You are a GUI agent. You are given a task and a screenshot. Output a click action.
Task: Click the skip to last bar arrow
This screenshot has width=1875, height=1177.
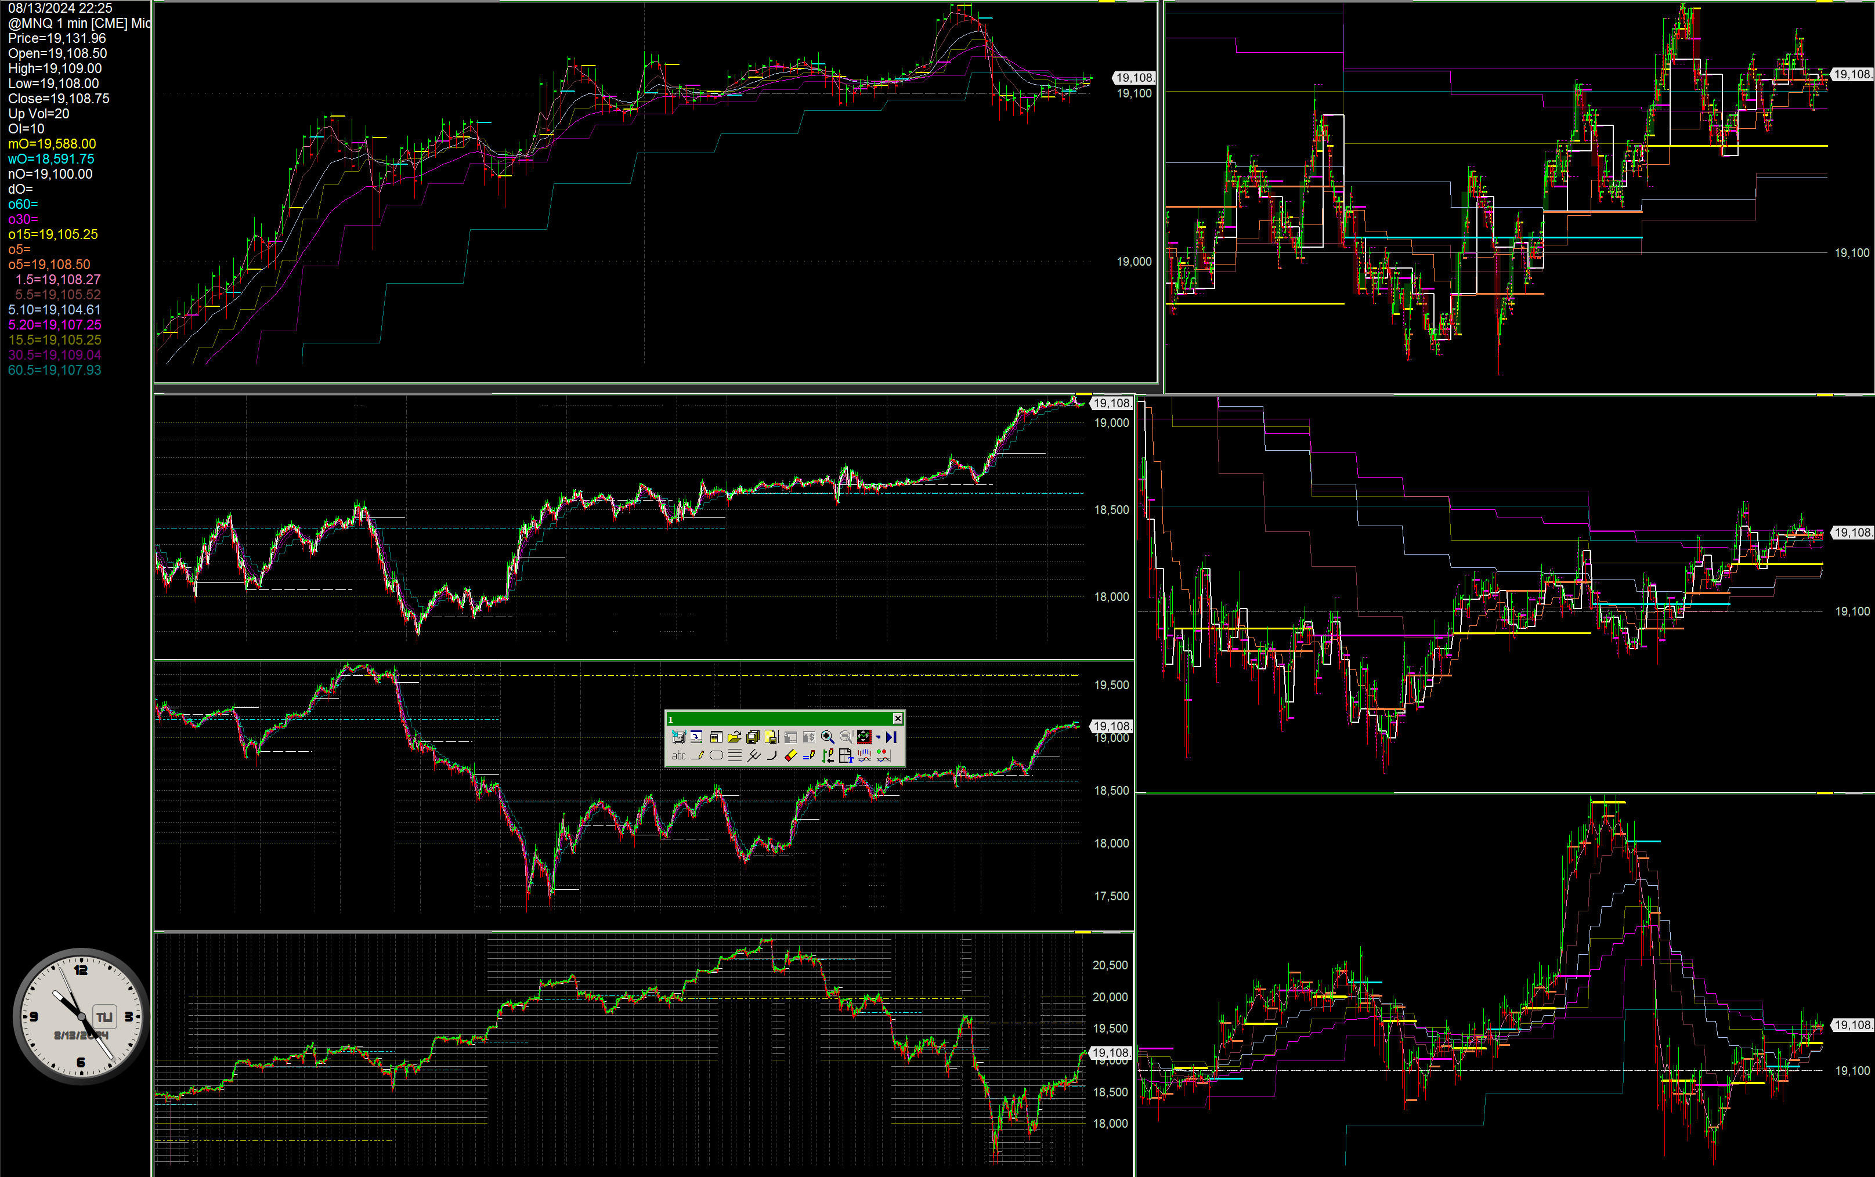pos(891,737)
